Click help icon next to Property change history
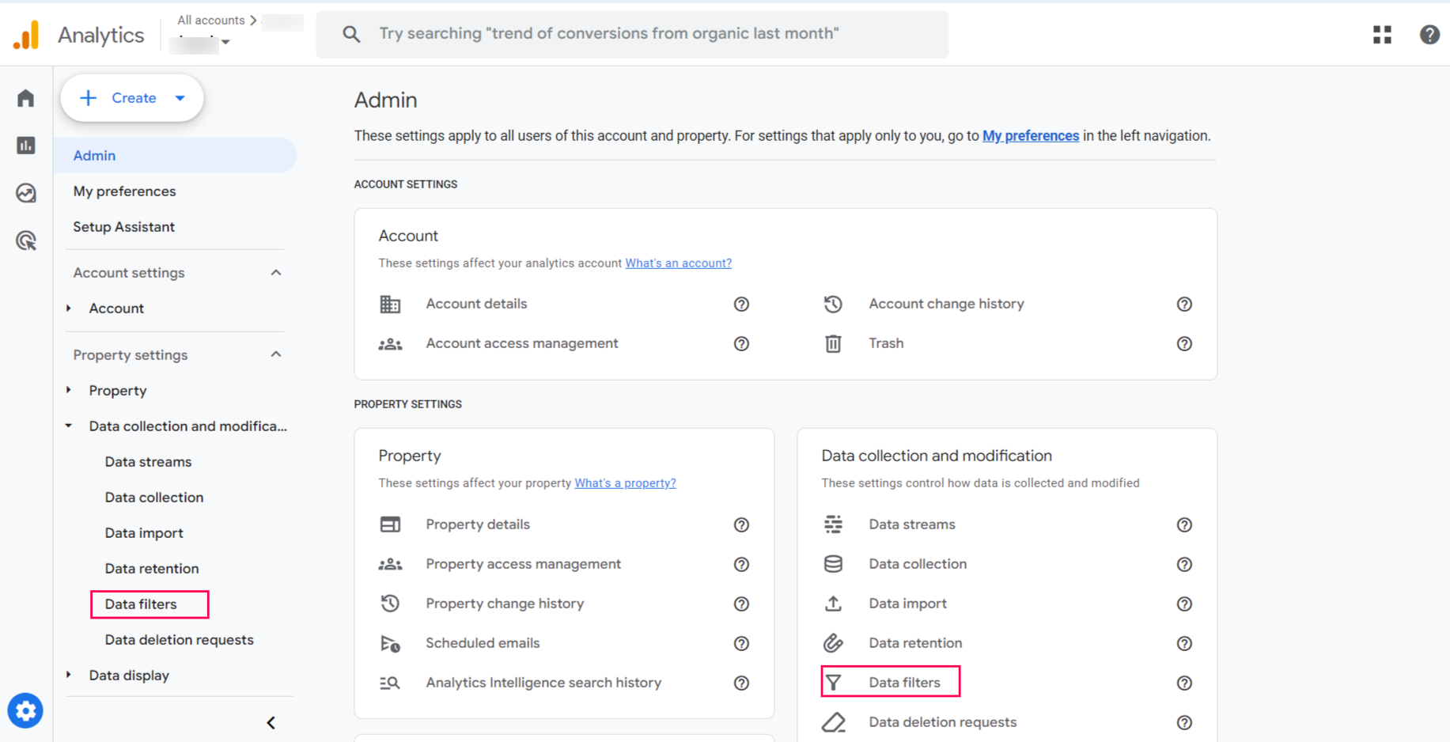The width and height of the screenshot is (1450, 742). tap(741, 604)
